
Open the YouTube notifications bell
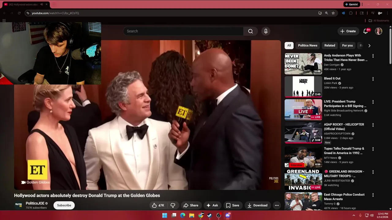coord(366,31)
